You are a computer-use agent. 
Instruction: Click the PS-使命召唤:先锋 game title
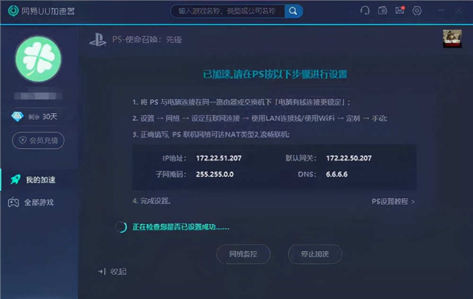click(x=147, y=40)
